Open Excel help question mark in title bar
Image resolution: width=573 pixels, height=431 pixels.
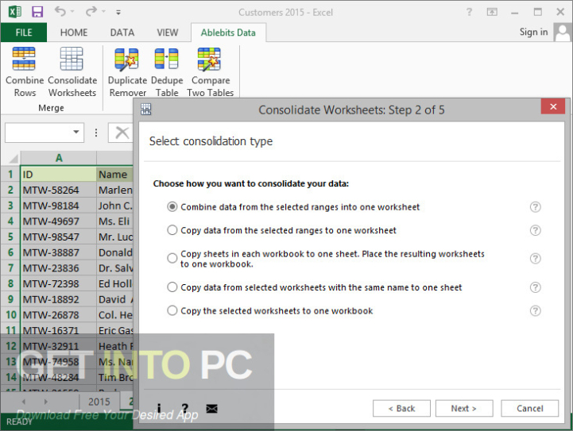pyautogui.click(x=469, y=12)
